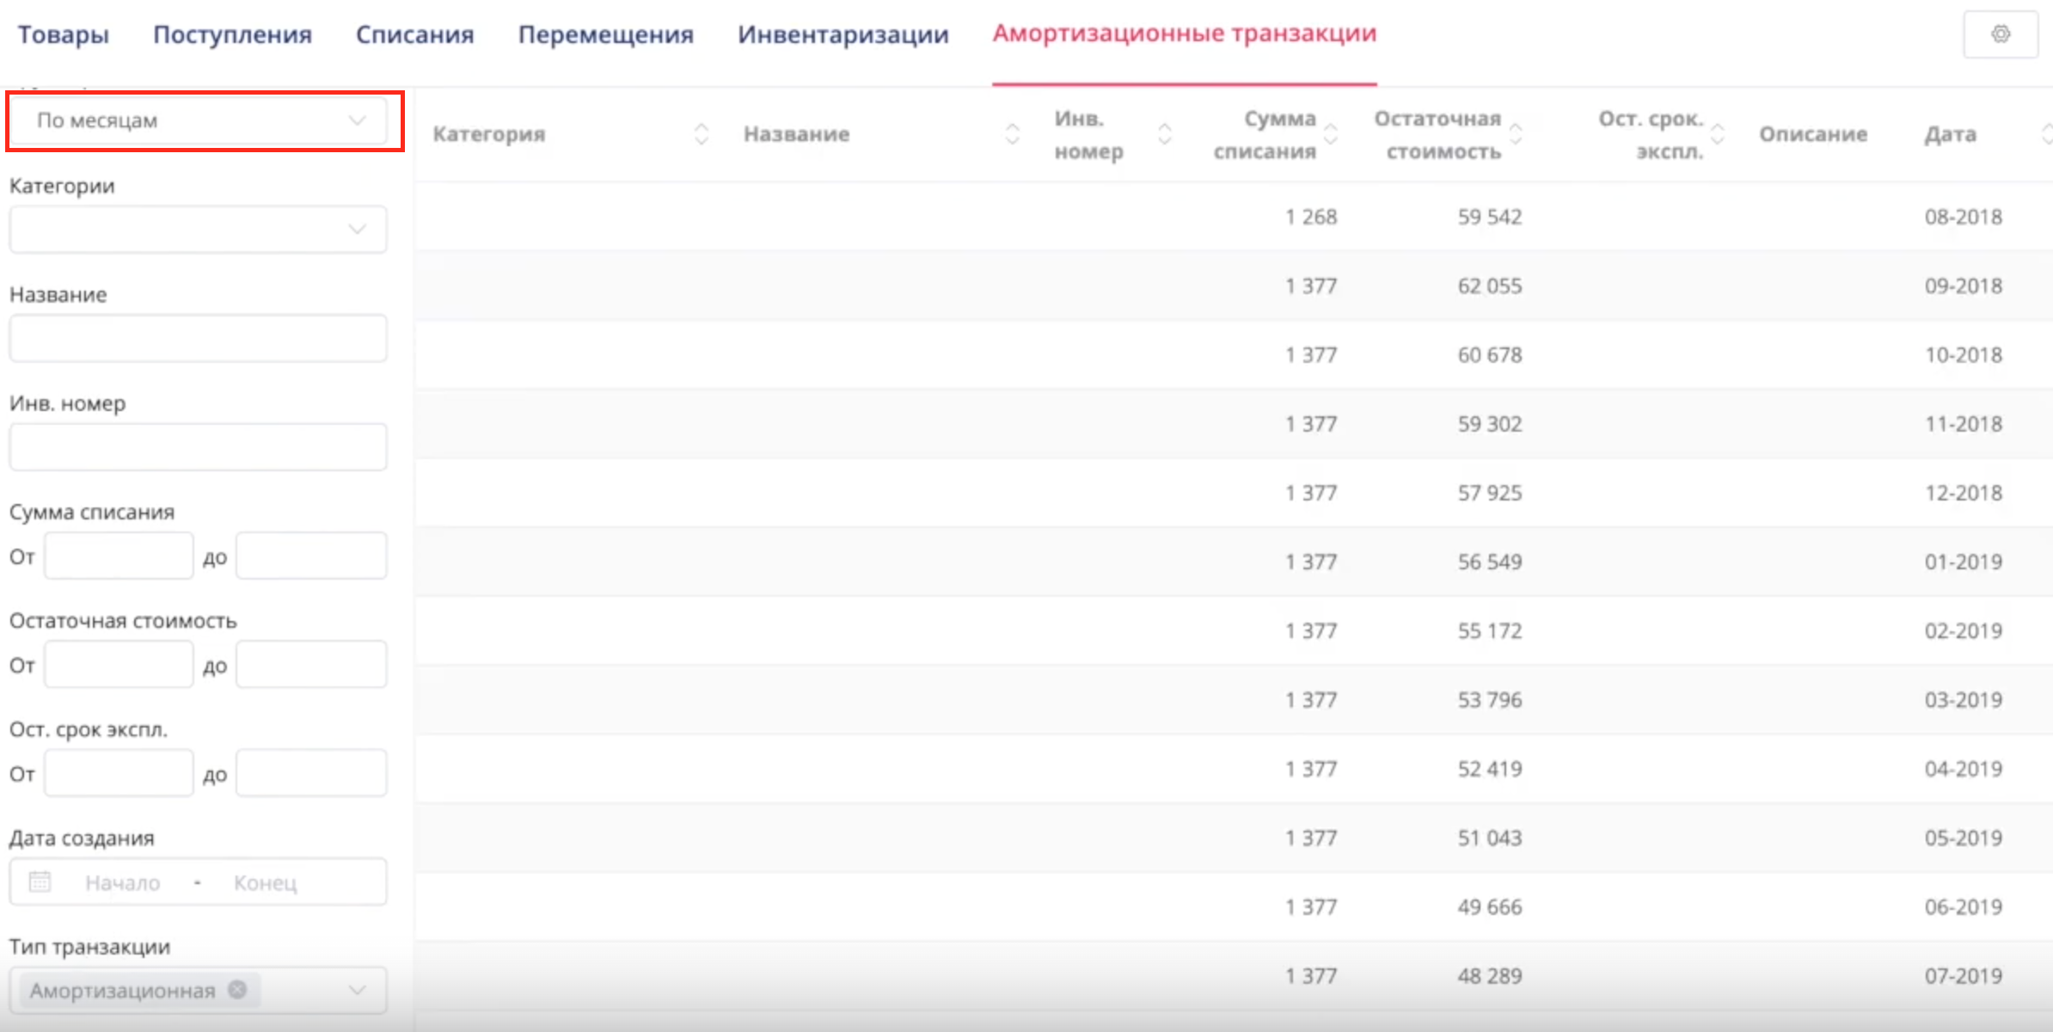Viewport: 2053px width, 1032px height.
Task: Switch to the Товары tab
Action: click(64, 34)
